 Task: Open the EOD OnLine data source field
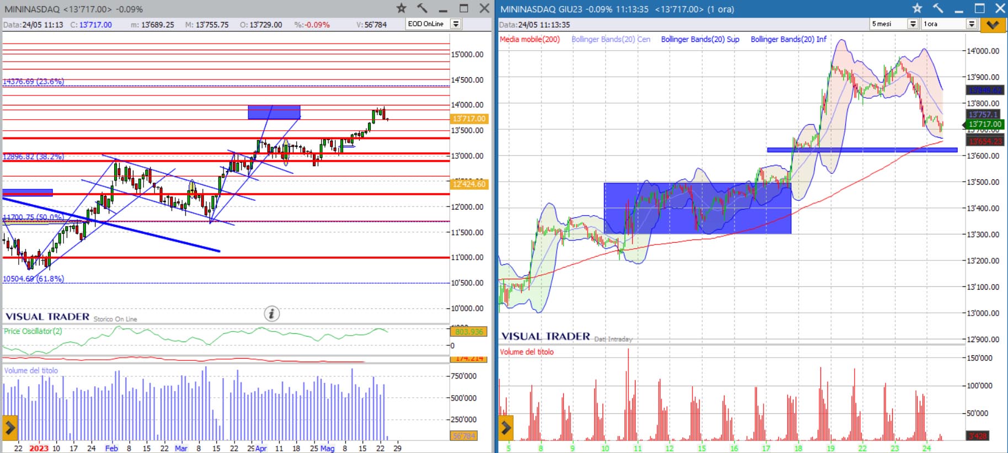click(x=428, y=24)
